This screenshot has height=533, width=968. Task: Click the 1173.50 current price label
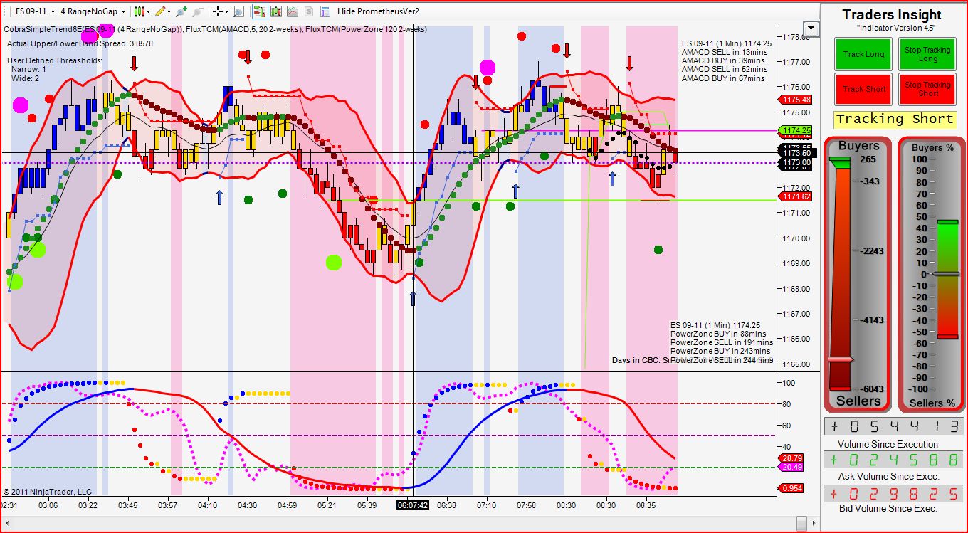coord(797,153)
